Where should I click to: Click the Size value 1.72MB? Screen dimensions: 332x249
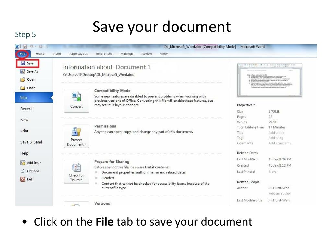pyautogui.click(x=274, y=112)
